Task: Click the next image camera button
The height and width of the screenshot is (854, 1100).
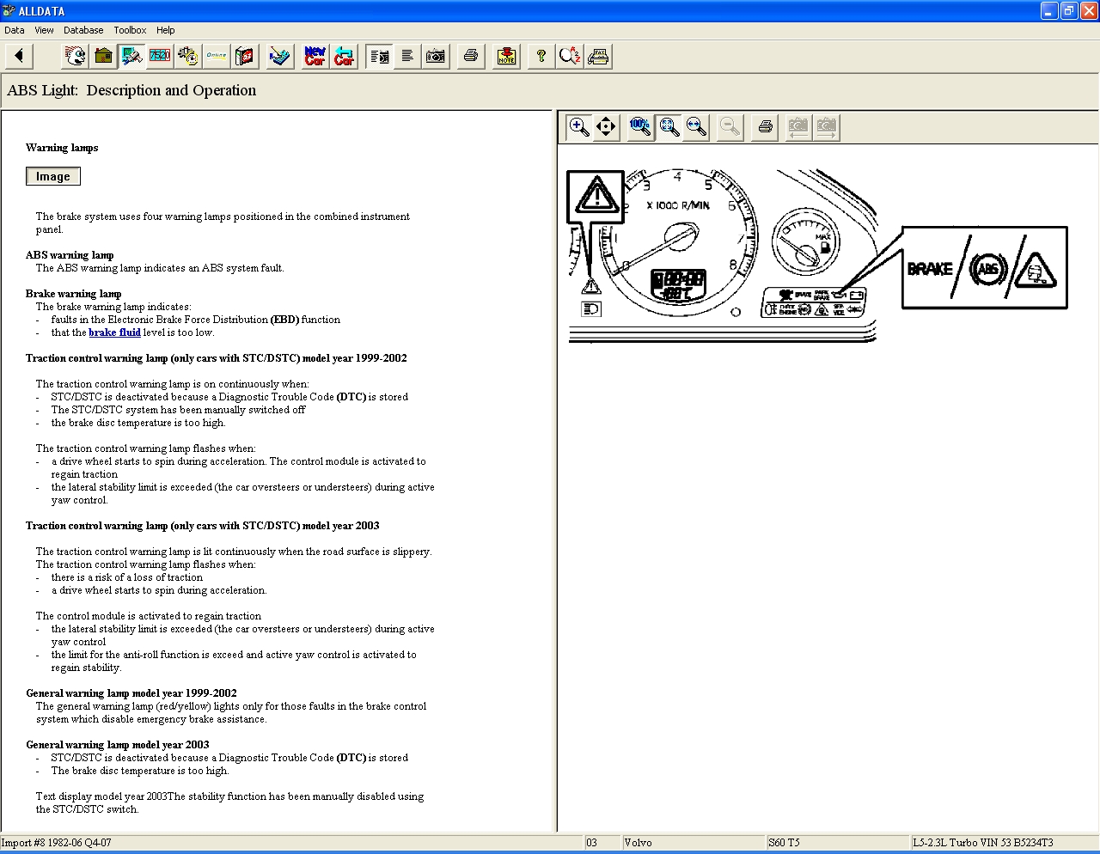Action: point(826,127)
